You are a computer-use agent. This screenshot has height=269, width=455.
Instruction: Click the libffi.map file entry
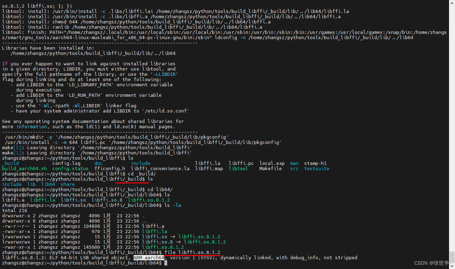[x=209, y=168]
